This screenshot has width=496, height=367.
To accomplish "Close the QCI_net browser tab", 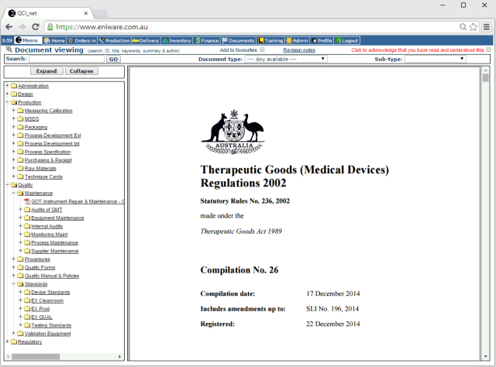I will tap(86, 13).
